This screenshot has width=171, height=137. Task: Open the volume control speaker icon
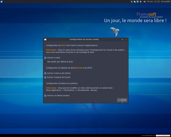point(144,2)
